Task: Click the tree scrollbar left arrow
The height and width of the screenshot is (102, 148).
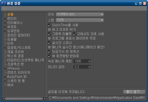Action: (3, 99)
